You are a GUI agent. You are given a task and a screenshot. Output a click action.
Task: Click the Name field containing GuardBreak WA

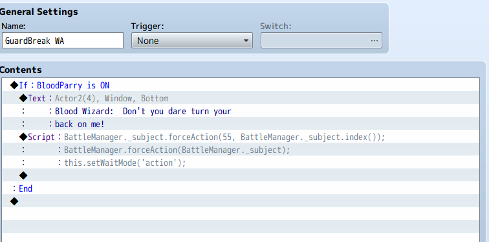coord(63,41)
